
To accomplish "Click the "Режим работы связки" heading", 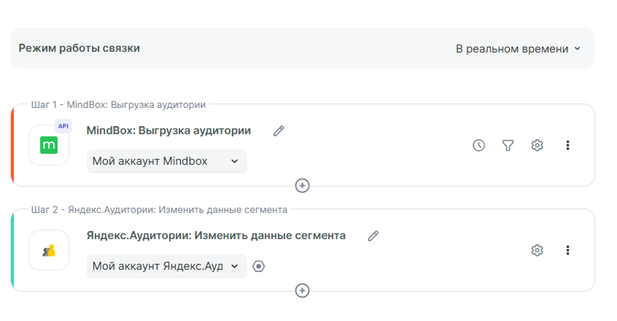I will [x=79, y=48].
